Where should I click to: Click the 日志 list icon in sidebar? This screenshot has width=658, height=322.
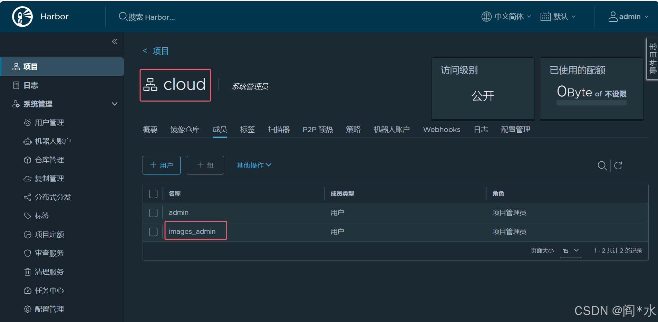click(x=16, y=85)
